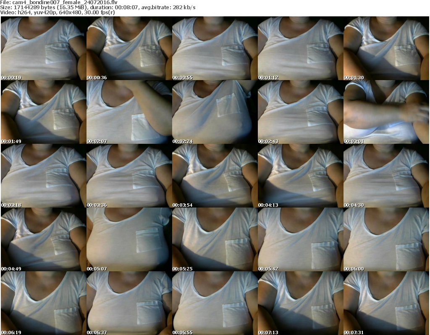Select the thumbnail at 00:05:07
430x335 pixels.
coord(129,239)
